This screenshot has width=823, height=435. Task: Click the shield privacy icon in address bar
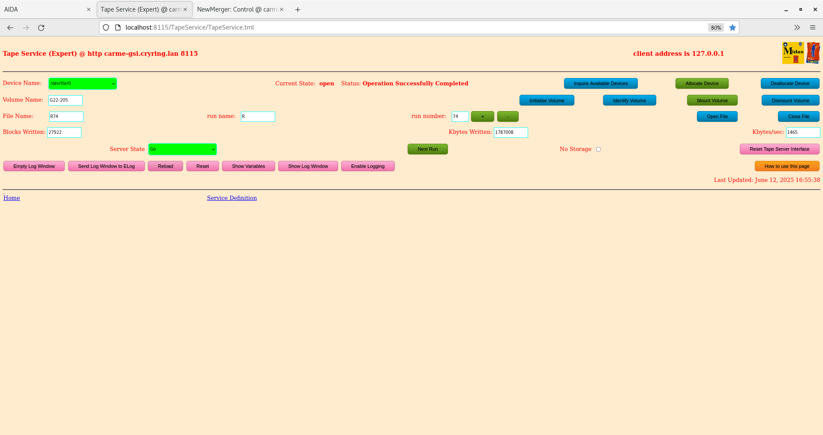point(105,27)
